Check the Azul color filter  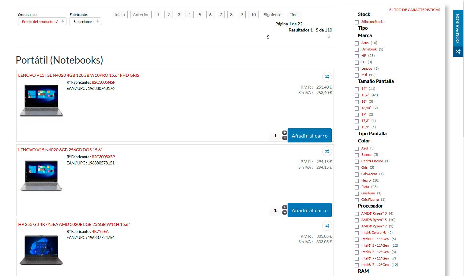coord(357,149)
